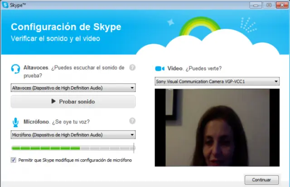
Task: Click the microphone volume level bar
Action: tap(73, 148)
